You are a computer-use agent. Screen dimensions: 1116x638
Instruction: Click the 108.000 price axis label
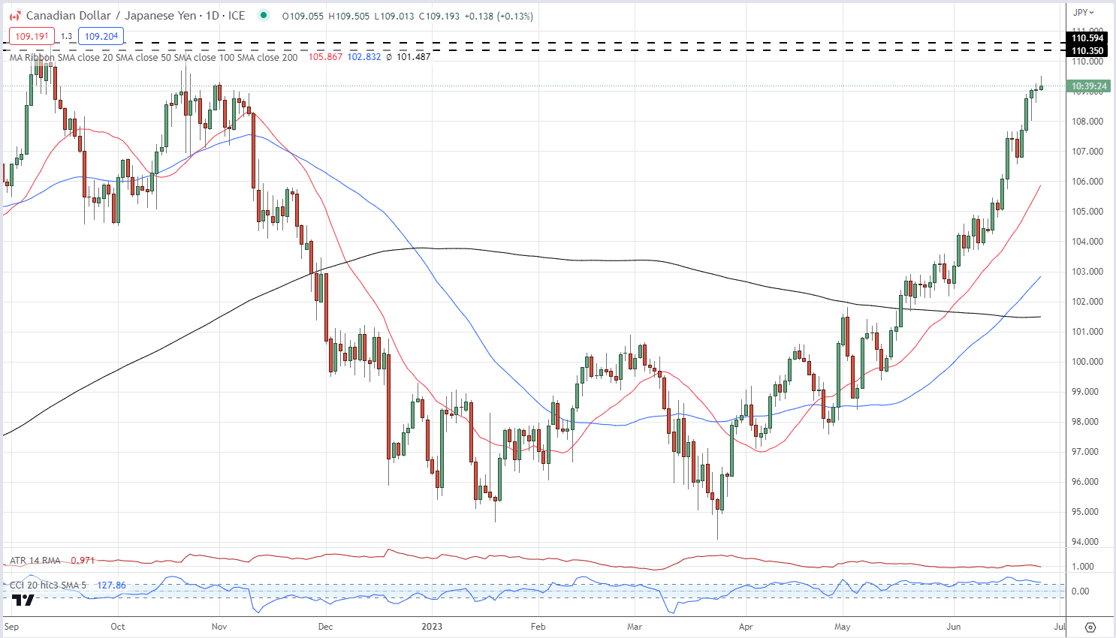pos(1087,121)
